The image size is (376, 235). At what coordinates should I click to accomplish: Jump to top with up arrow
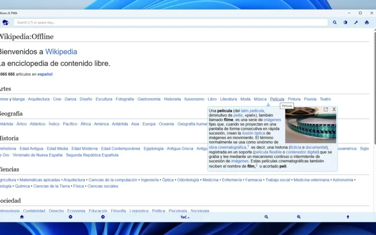[348, 217]
